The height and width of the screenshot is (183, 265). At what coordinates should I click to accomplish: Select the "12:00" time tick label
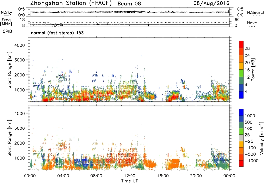point(130,176)
